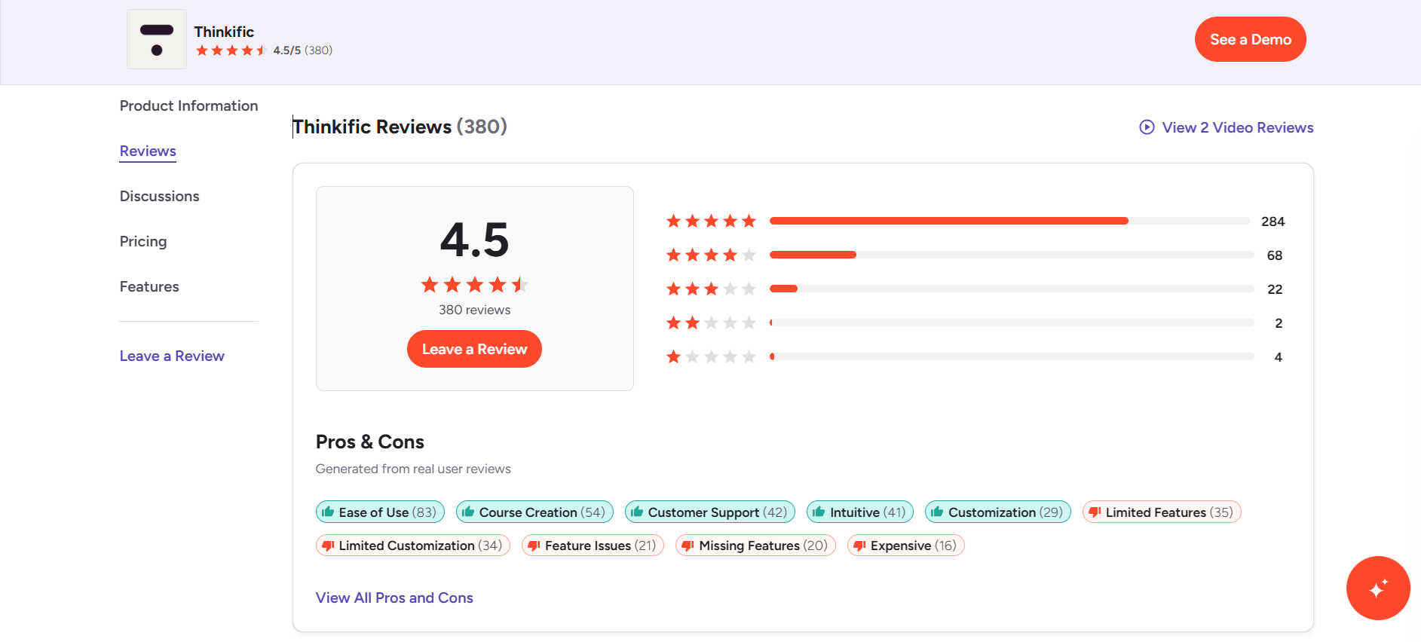
Task: Click the one-star progress bar
Action: click(x=1012, y=356)
